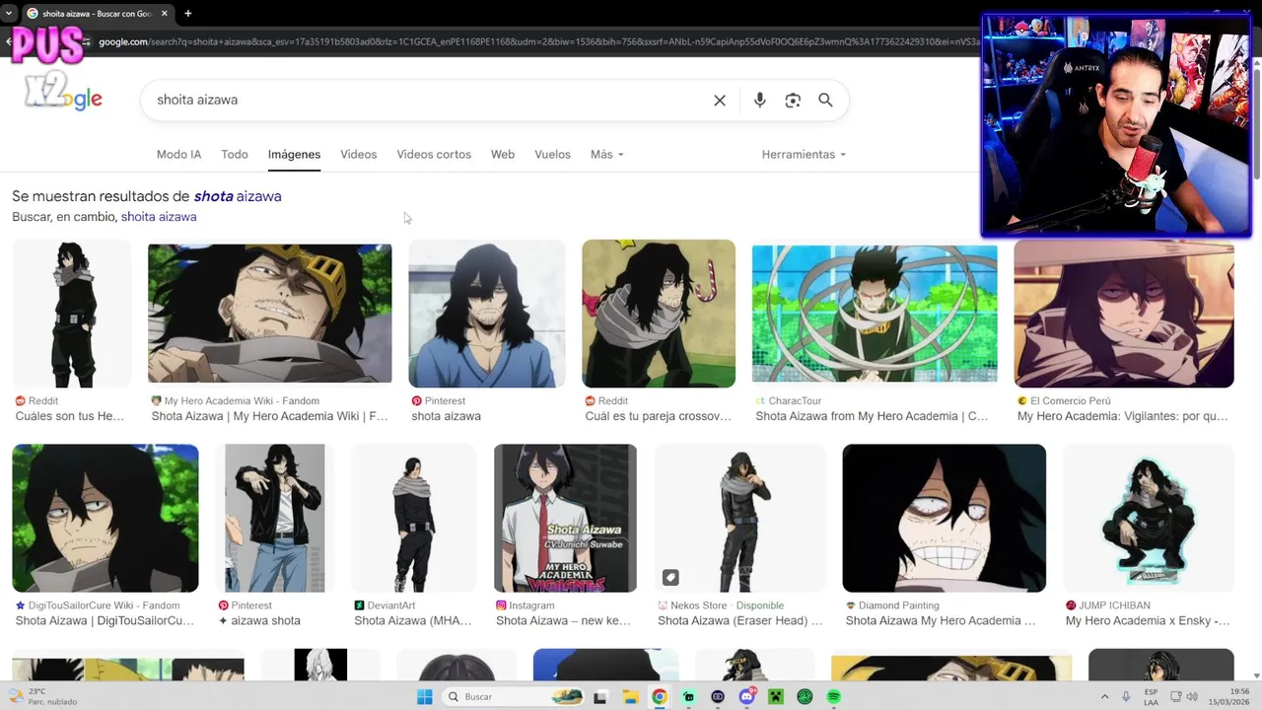Open the Windows Start menu
Screen dimensions: 1262x710
point(425,697)
